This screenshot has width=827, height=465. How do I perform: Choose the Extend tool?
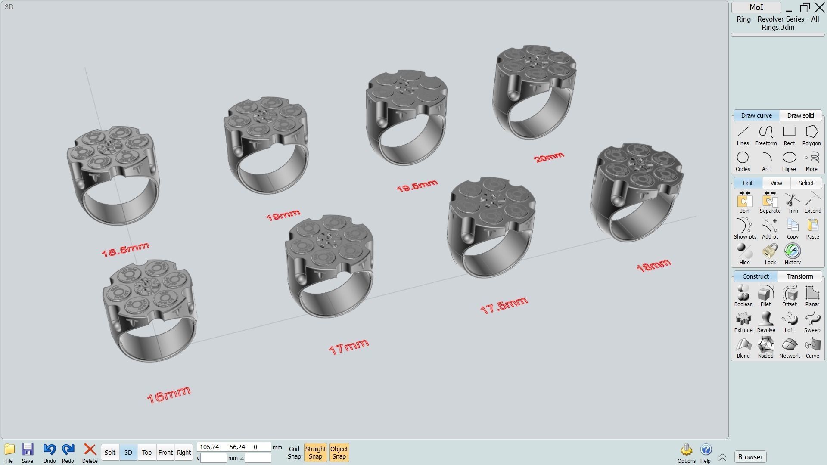(813, 203)
